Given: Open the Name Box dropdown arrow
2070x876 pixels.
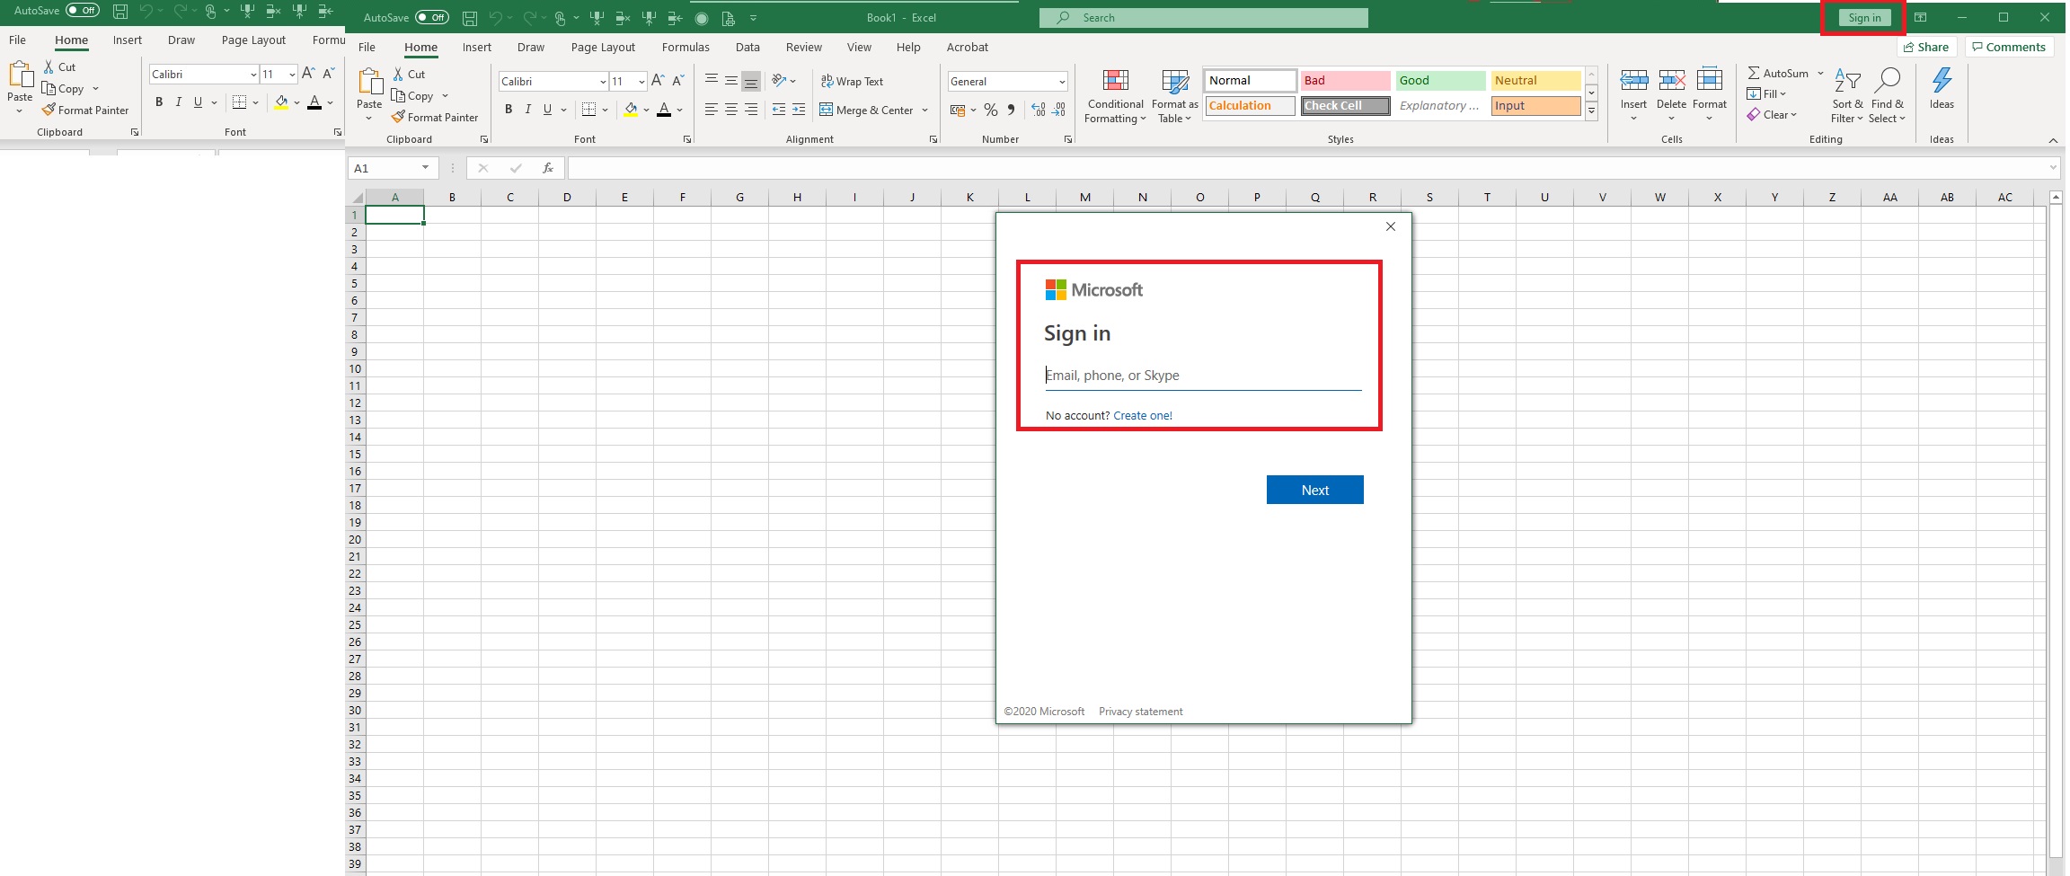Looking at the screenshot, I should (x=425, y=168).
